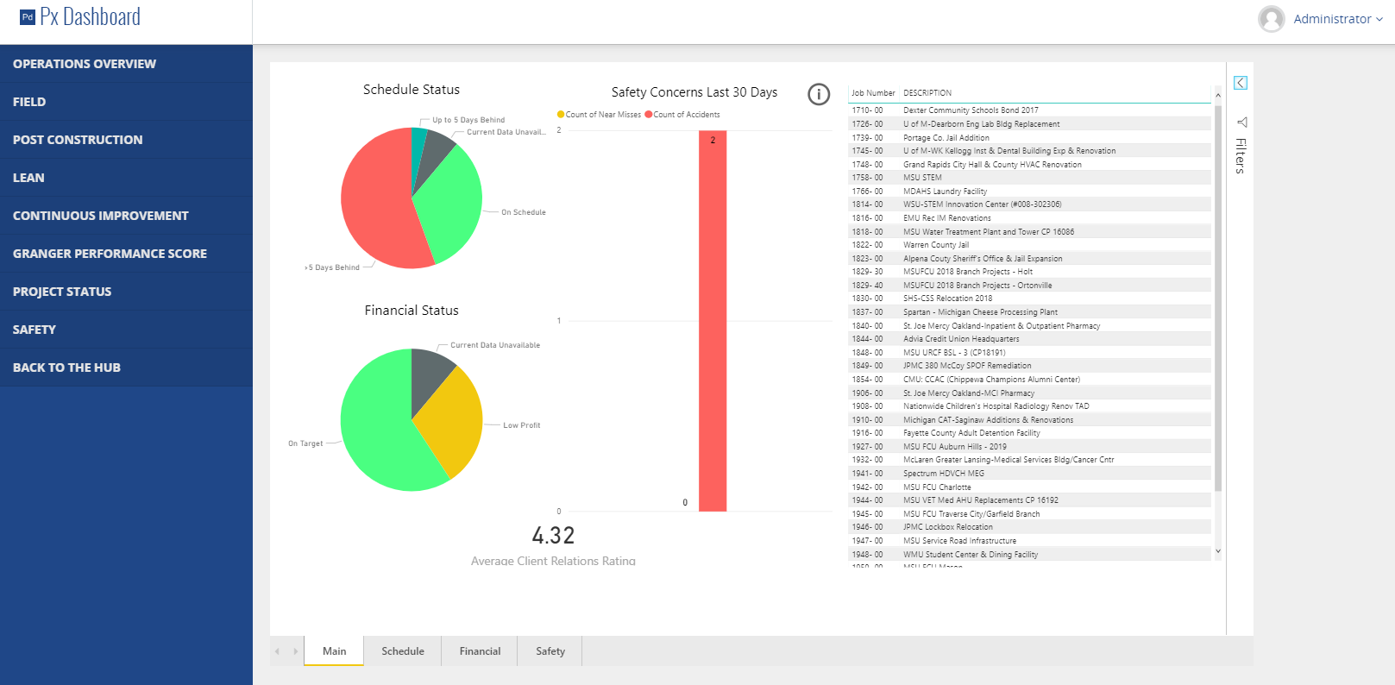1395x685 pixels.
Task: Click job number 1906- 00 cell
Action: tap(867, 393)
